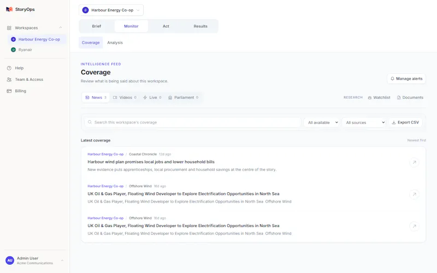Image resolution: width=437 pixels, height=273 pixels.
Task: Click the Coastal Chronicle source label
Action: [x=143, y=154]
